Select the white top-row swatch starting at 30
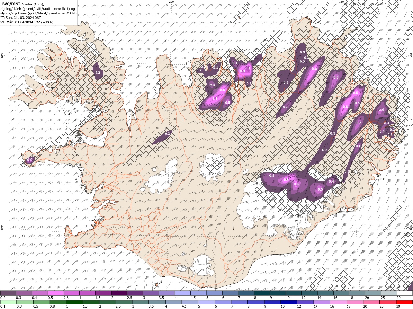This screenshot has height=309, width=413. click(x=405, y=293)
